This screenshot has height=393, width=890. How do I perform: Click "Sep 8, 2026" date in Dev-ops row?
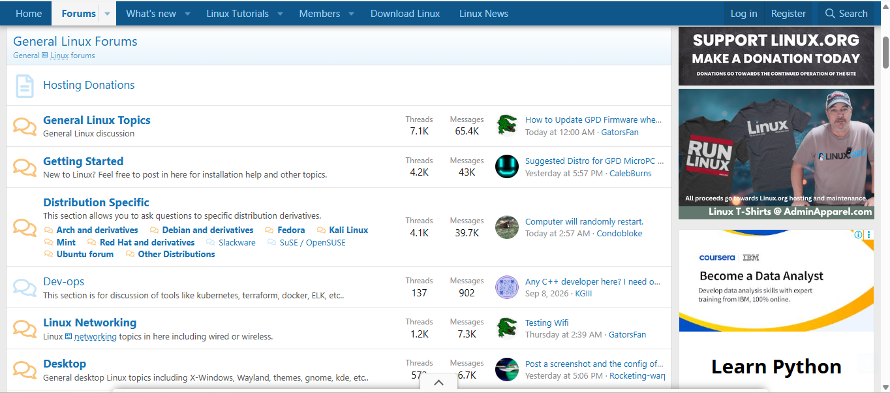(547, 294)
